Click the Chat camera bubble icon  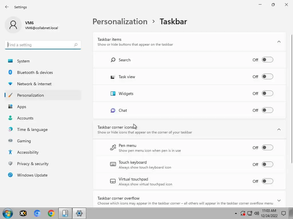tap(113, 110)
